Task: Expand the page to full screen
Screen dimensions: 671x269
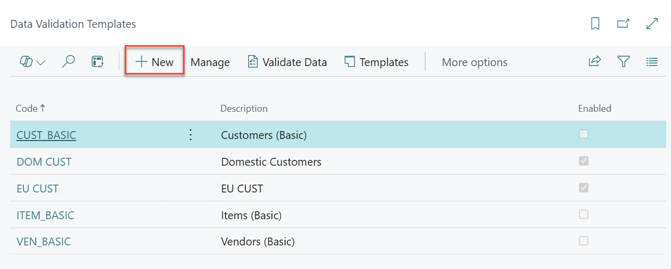Action: pos(652,24)
